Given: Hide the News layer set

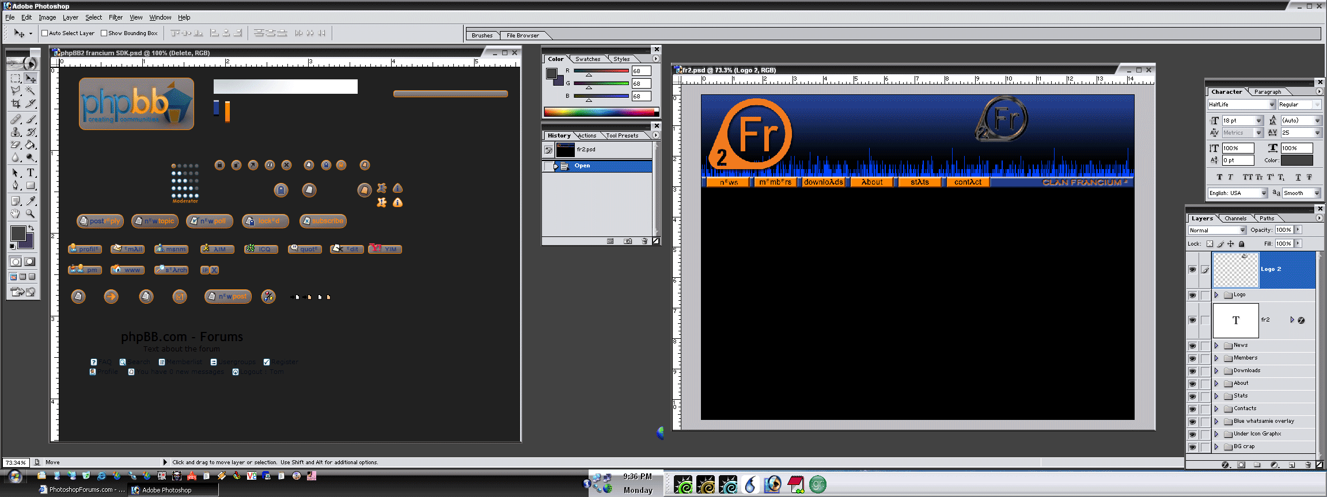Looking at the screenshot, I should (x=1192, y=346).
